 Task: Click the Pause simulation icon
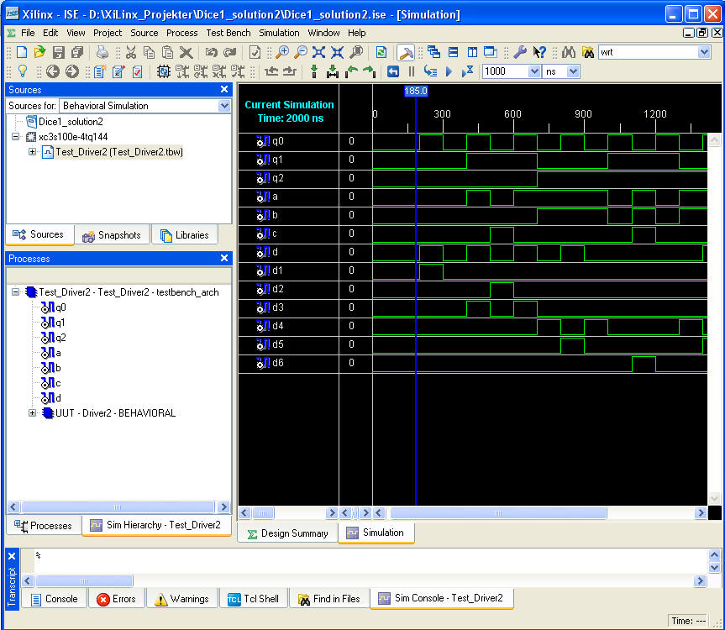pyautogui.click(x=412, y=71)
